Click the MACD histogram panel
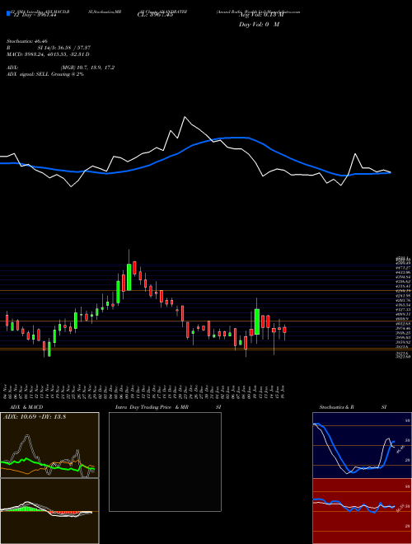The image size is (412, 544). (49, 511)
